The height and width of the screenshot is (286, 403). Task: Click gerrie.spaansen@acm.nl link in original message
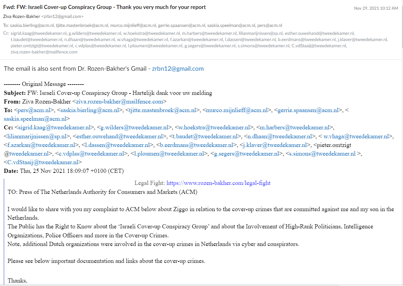tap(308, 110)
